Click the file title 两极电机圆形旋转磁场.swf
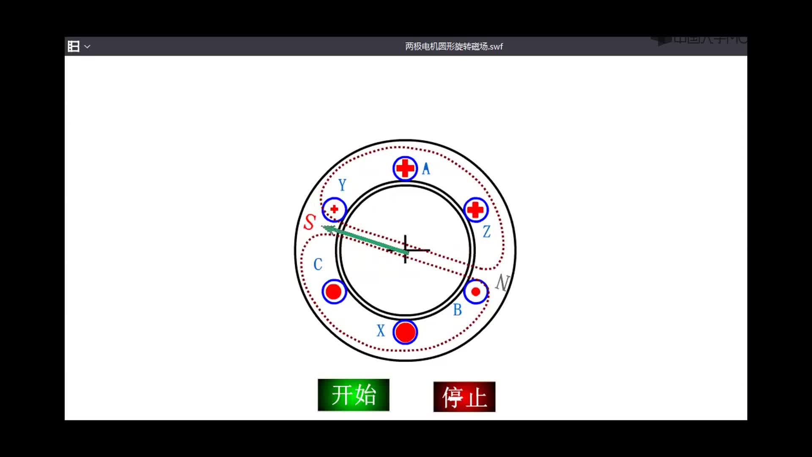Viewport: 812px width, 457px height. coord(454,47)
